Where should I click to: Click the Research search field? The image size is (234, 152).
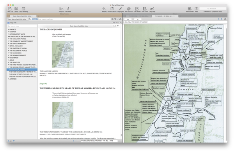point(213,9)
